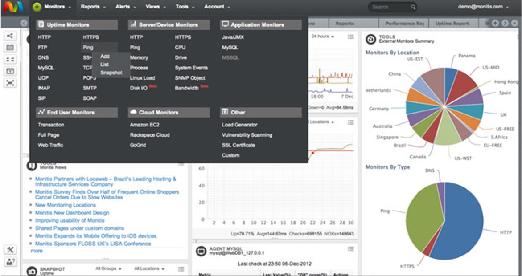The image size is (522, 276).
Task: Open the External Monitors Summary tools icon
Action: [x=370, y=40]
